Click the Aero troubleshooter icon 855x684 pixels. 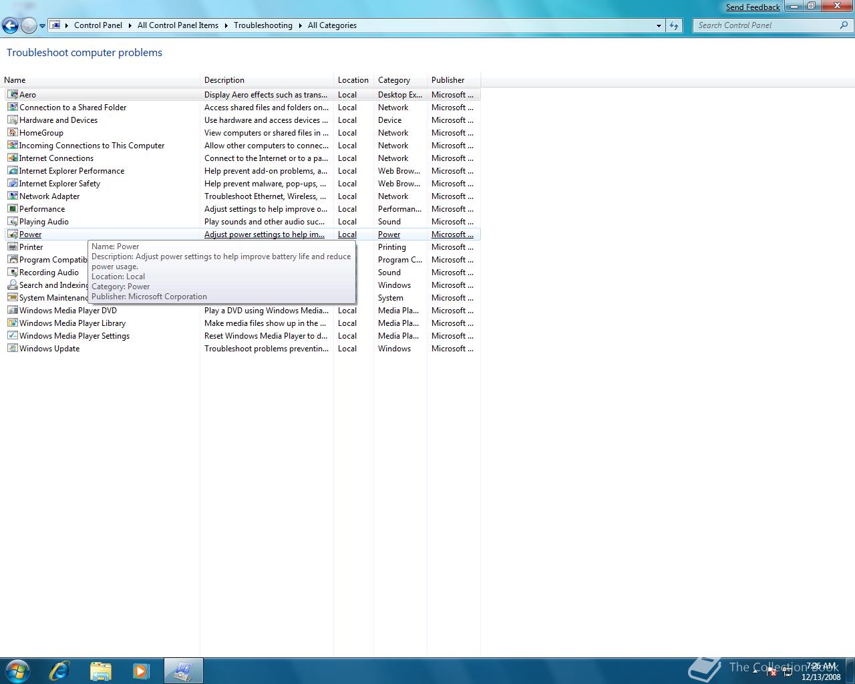[x=13, y=95]
